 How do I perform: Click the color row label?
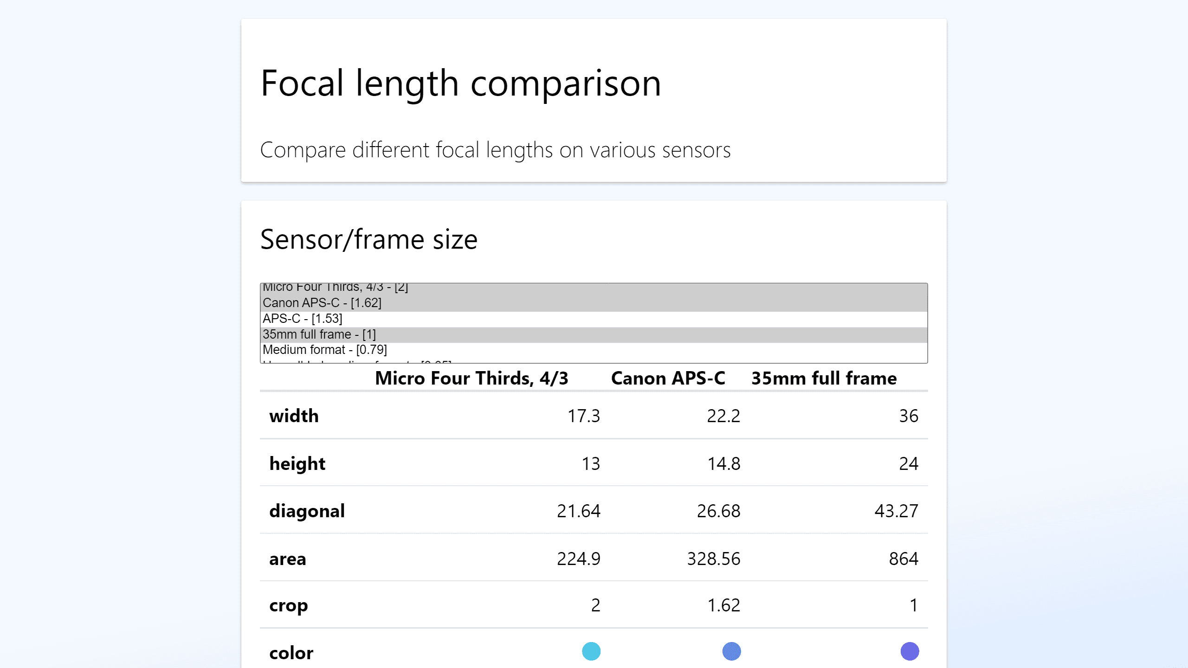pyautogui.click(x=291, y=653)
